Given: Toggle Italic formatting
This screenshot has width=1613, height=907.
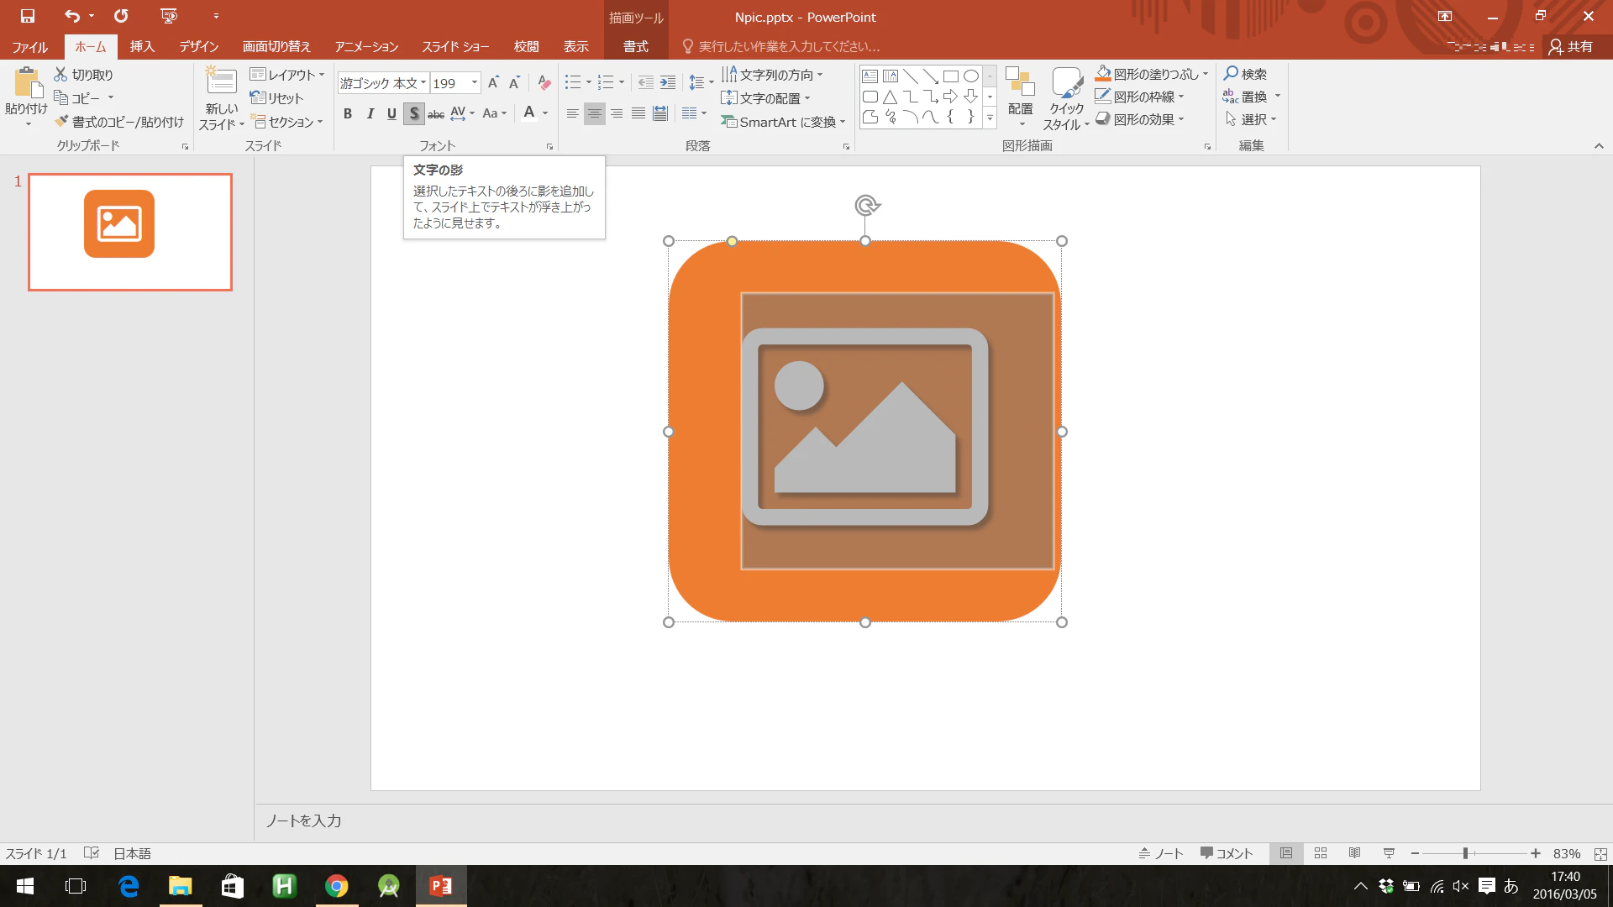Looking at the screenshot, I should (x=370, y=113).
